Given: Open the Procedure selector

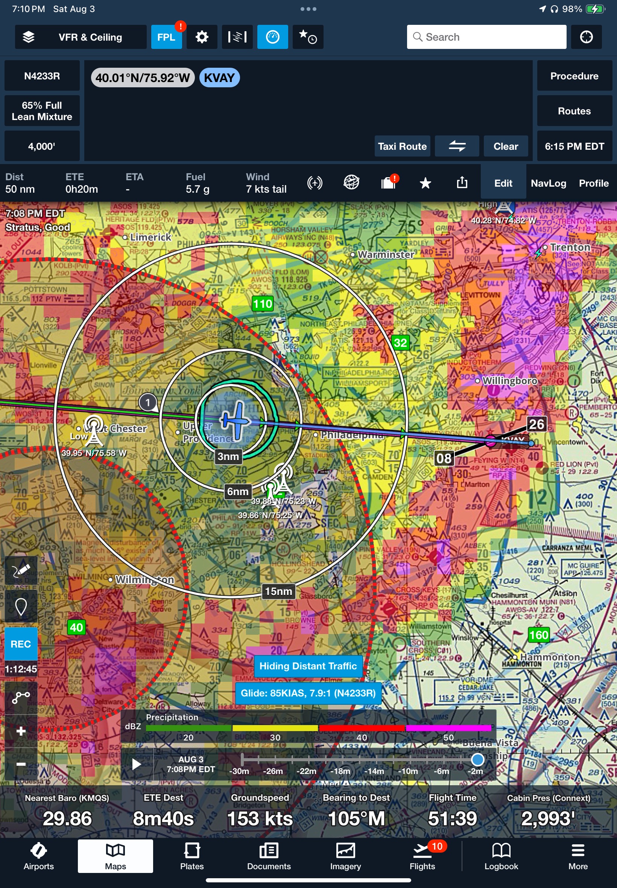Looking at the screenshot, I should (574, 76).
